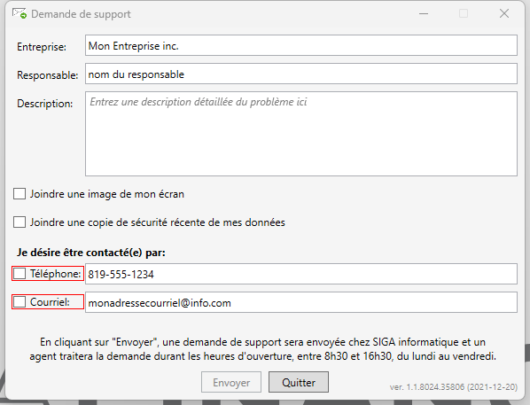
Task: Close the Demande de support window
Action: click(x=504, y=13)
